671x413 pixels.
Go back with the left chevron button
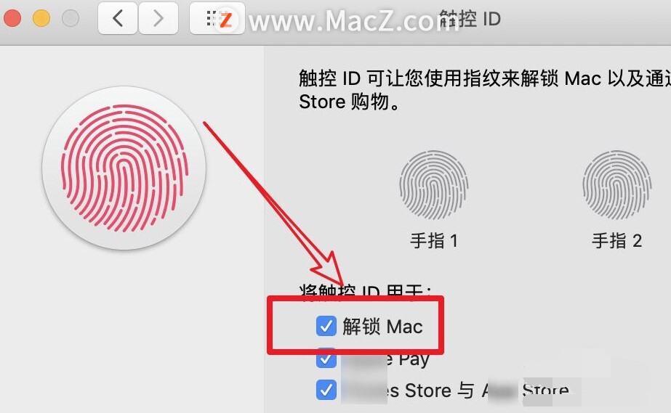tap(118, 18)
